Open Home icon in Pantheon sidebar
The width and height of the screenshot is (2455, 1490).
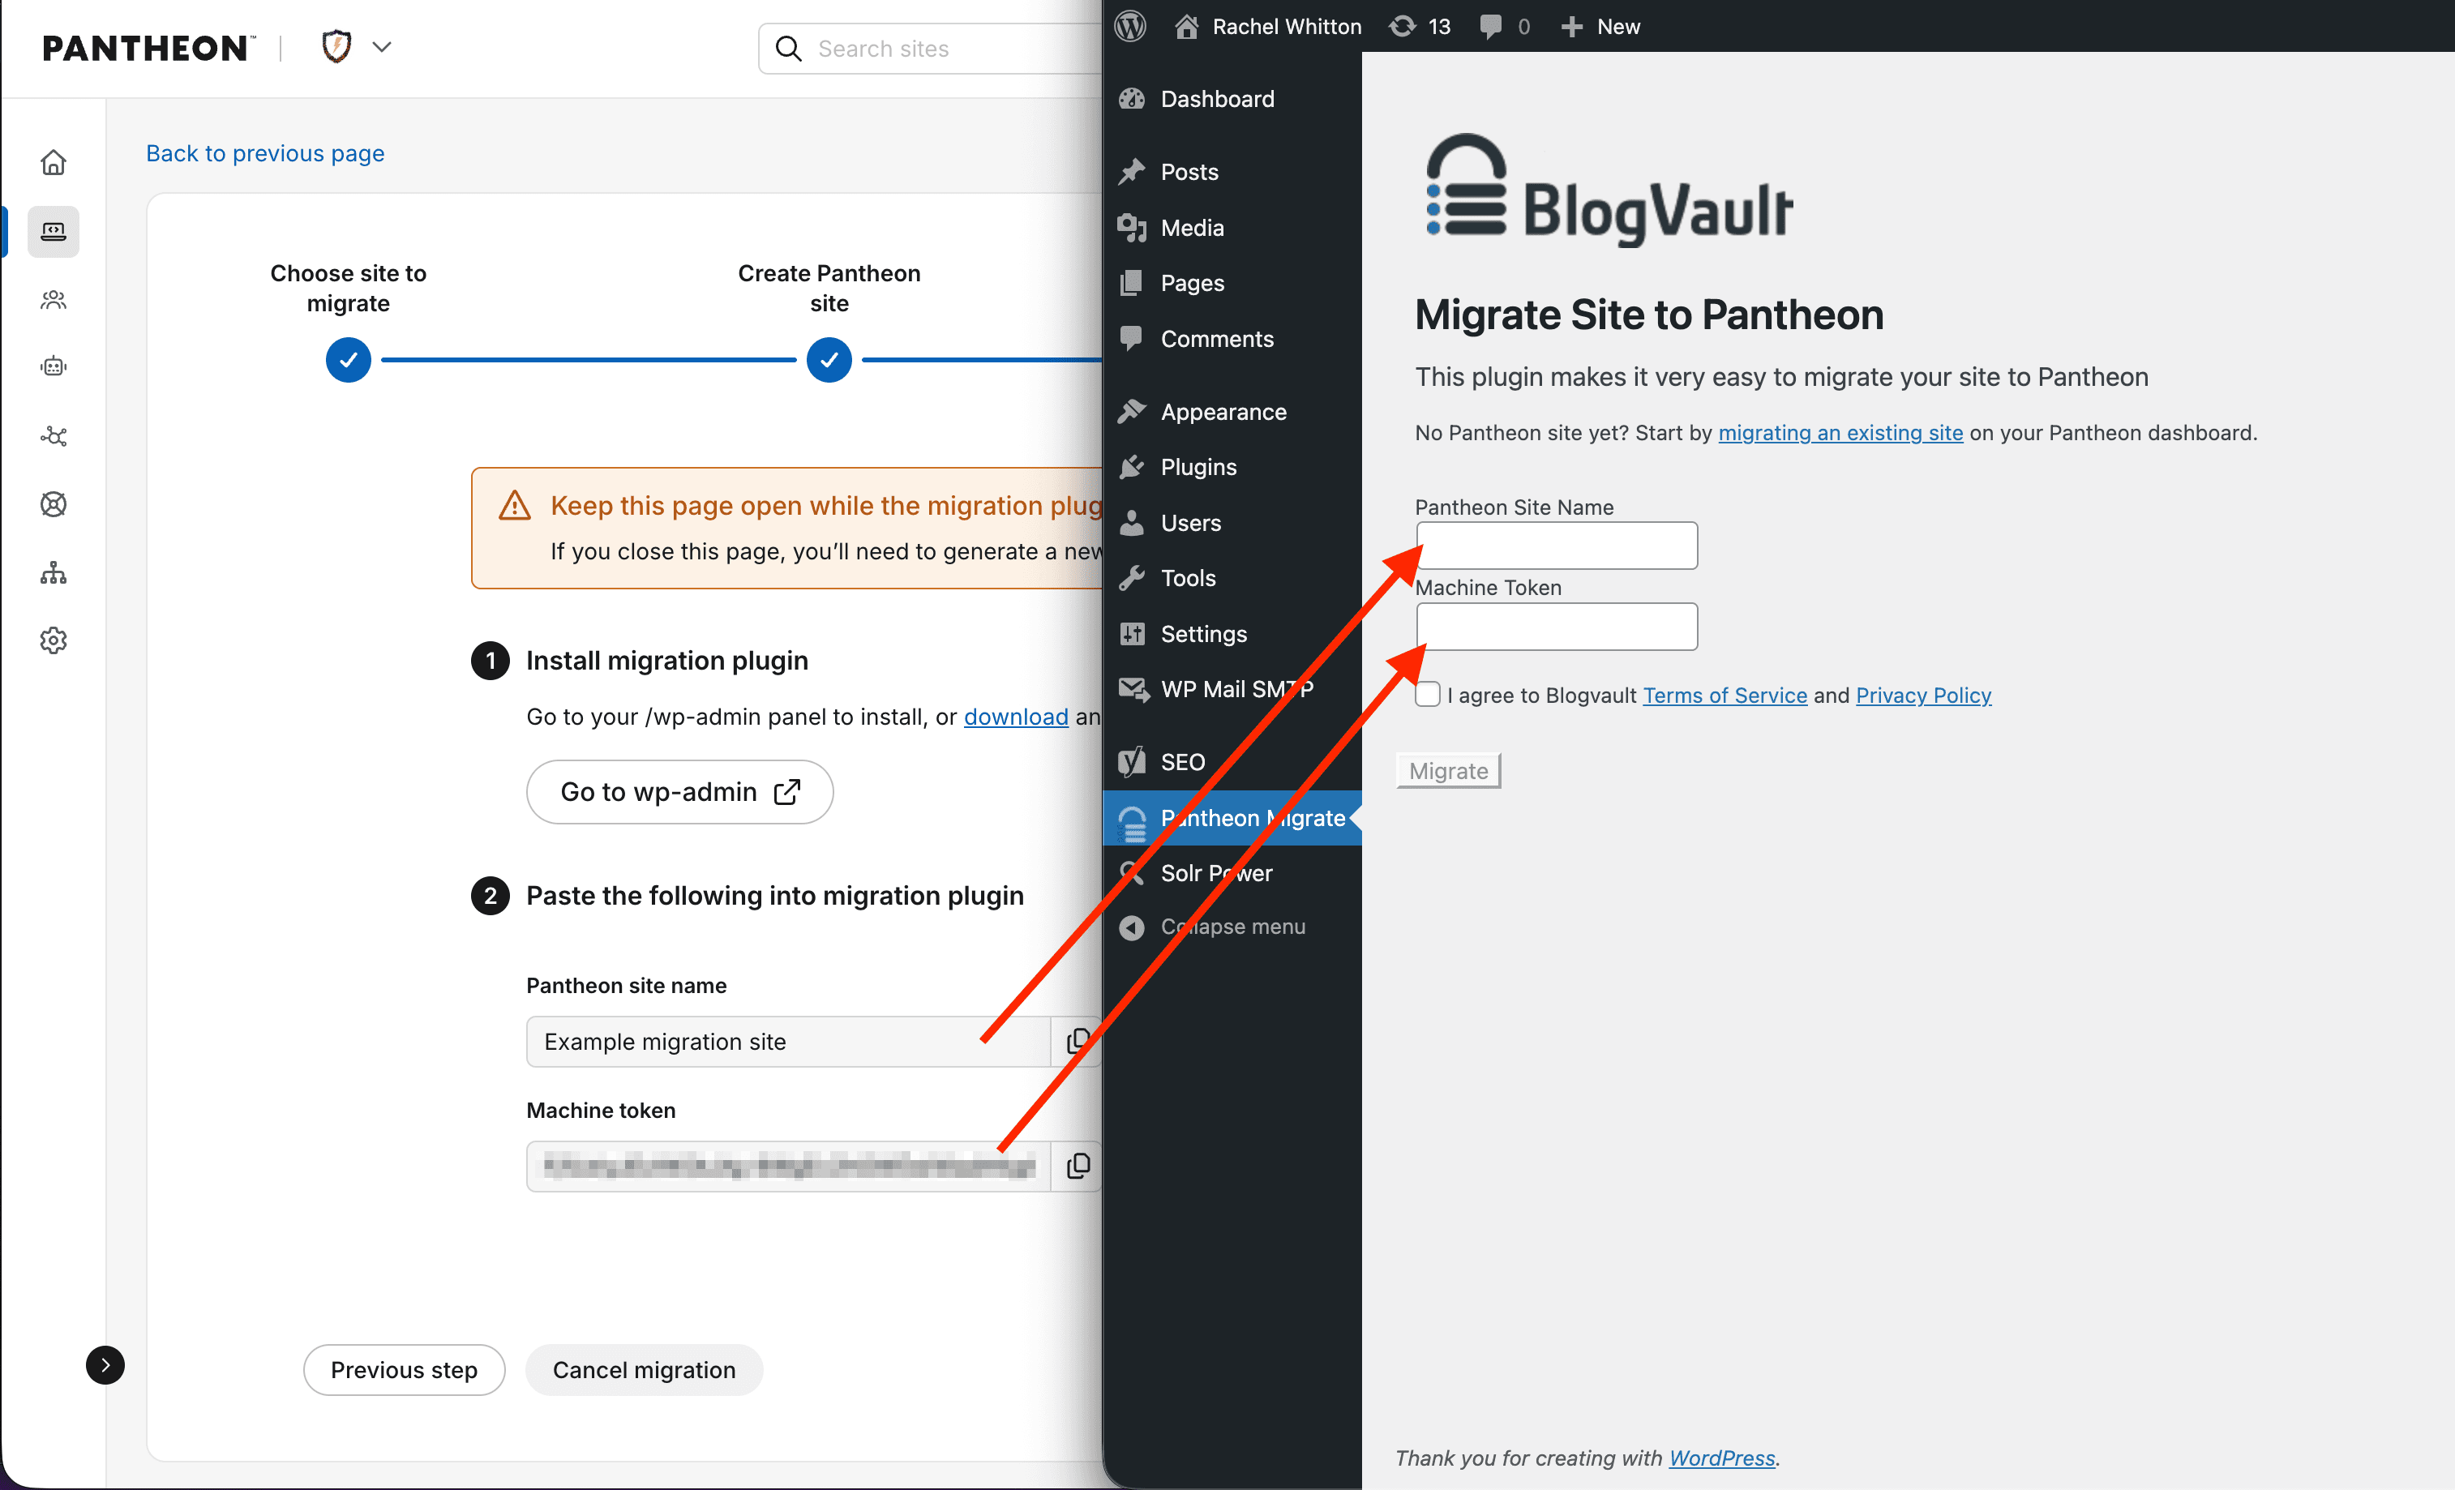coord(54,162)
